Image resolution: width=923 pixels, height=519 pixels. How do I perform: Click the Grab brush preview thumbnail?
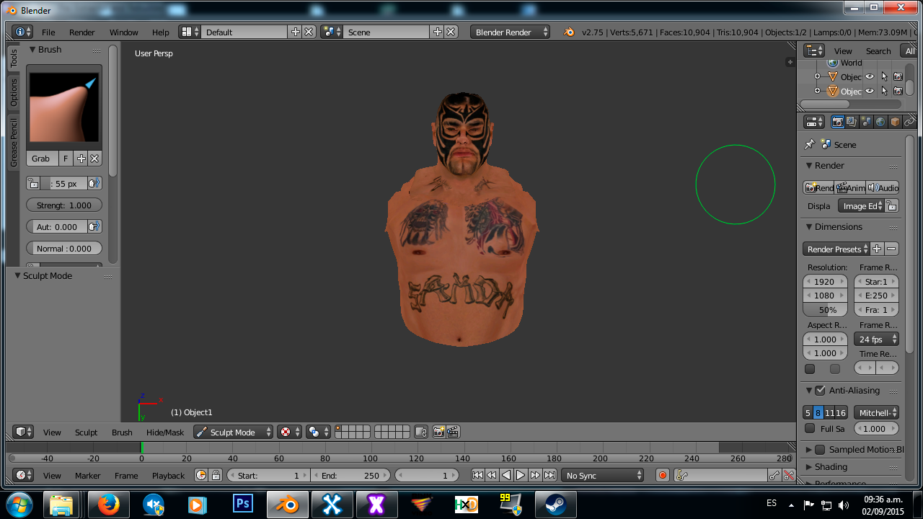(63, 107)
